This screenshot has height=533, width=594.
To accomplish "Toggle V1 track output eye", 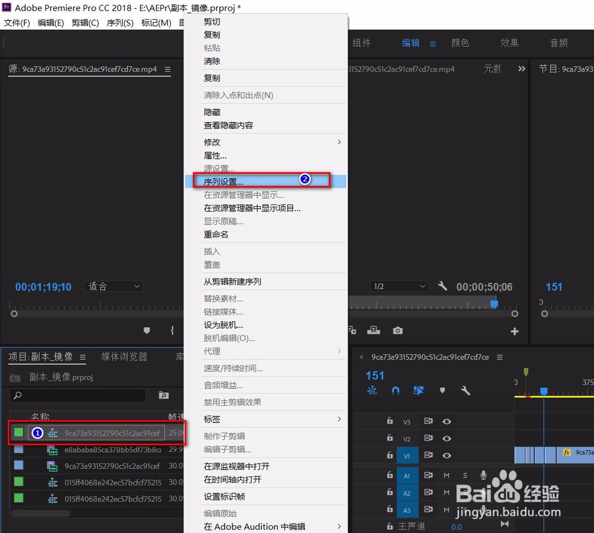I will click(447, 455).
